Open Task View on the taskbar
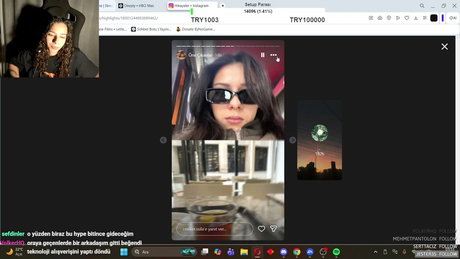The width and height of the screenshot is (460, 259). pos(204,252)
